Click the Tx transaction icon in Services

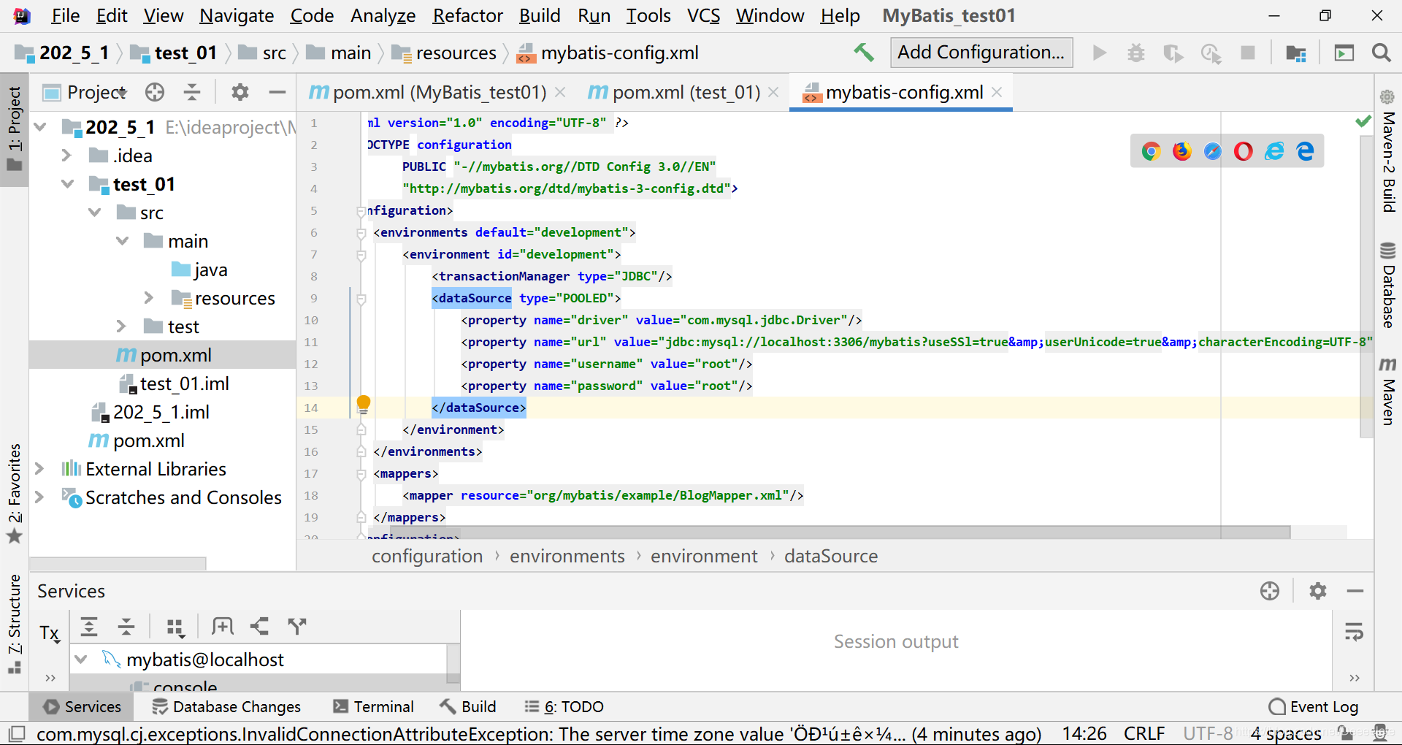[x=50, y=633]
